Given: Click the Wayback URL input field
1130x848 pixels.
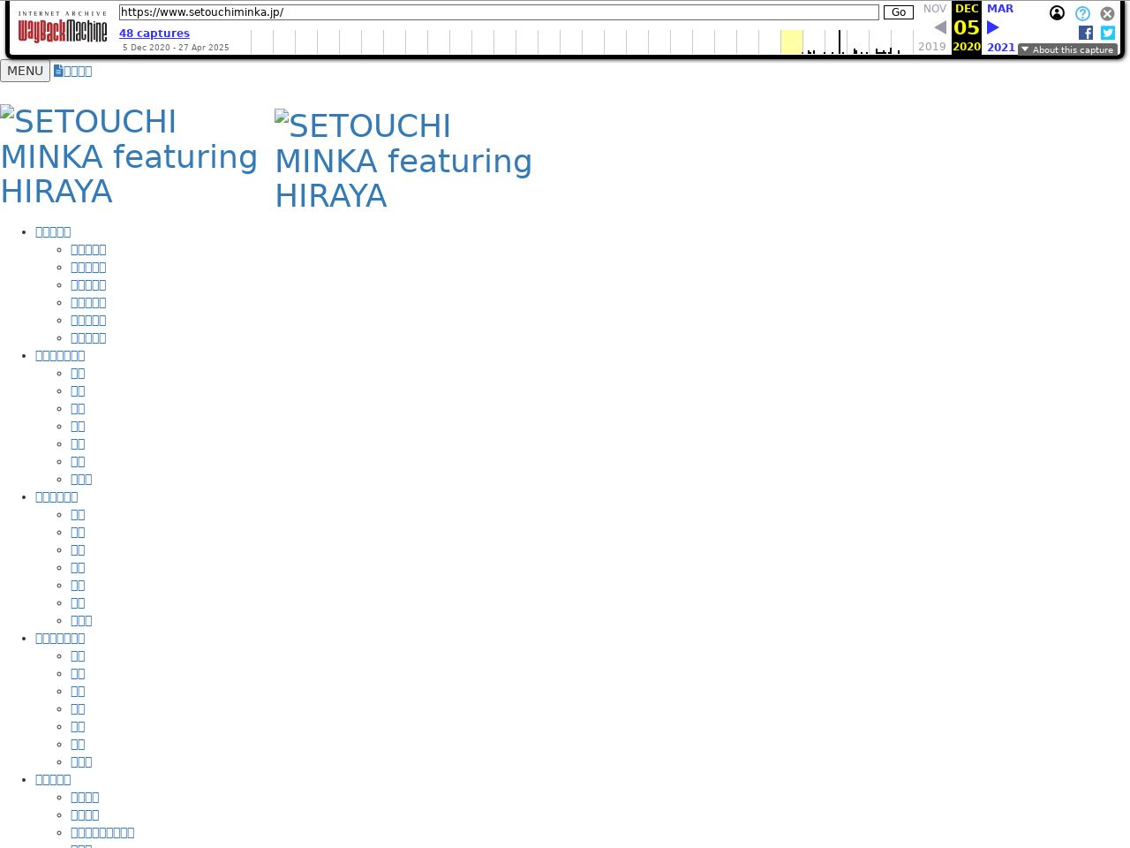Looking at the screenshot, I should (x=499, y=12).
